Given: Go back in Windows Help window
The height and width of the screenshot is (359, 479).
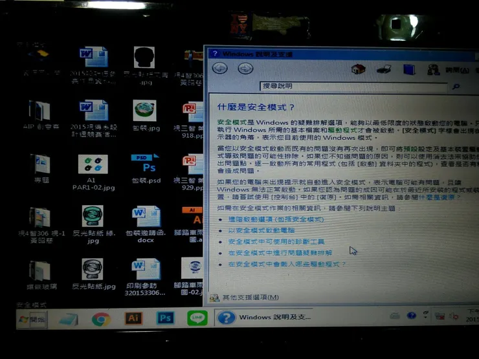Looking at the screenshot, I should point(220,68).
